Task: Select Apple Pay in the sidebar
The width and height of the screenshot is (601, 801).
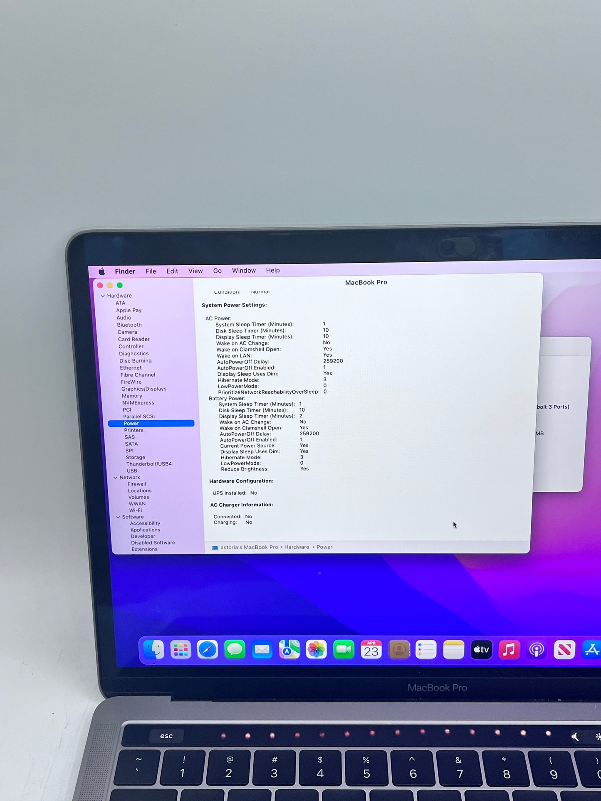Action: pyautogui.click(x=129, y=311)
